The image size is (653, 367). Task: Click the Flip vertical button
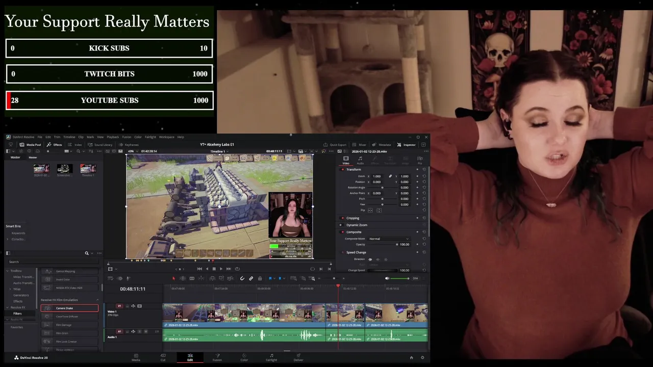pos(379,210)
